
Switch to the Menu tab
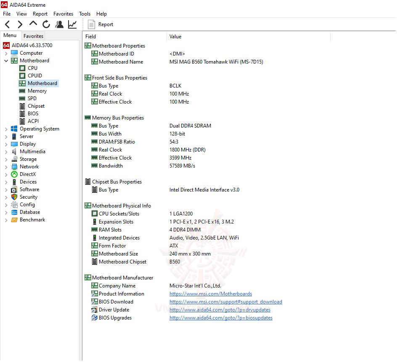coord(10,35)
